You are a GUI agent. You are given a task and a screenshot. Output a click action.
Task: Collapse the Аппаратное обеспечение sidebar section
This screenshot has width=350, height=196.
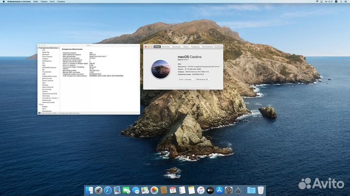pyautogui.click(x=39, y=48)
